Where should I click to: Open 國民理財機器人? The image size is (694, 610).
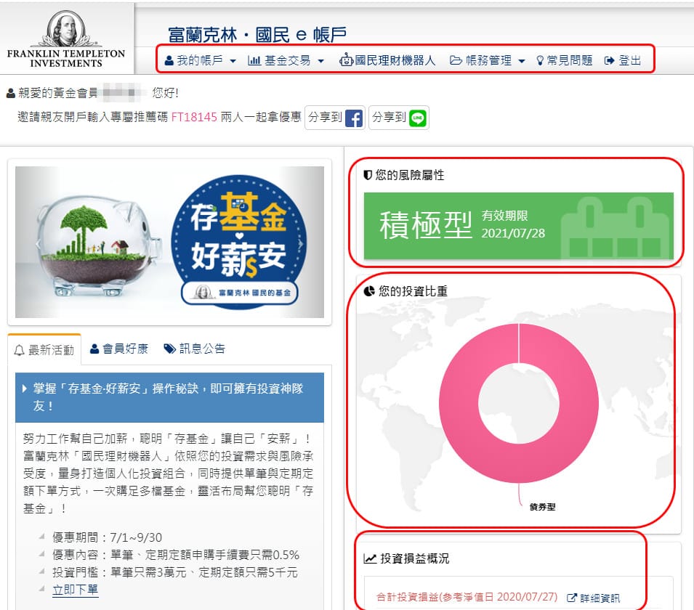pos(387,60)
